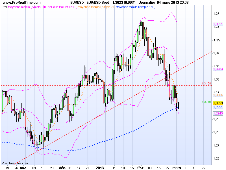This screenshot has height=170, width=226.
Task: Select 'Moyenne mobile (Simple 7)' legend entry
Action: coord(96,7)
